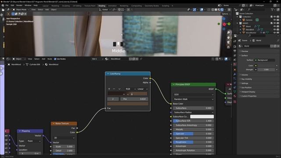Open the Modifier properties wrench tab

tap(235, 74)
